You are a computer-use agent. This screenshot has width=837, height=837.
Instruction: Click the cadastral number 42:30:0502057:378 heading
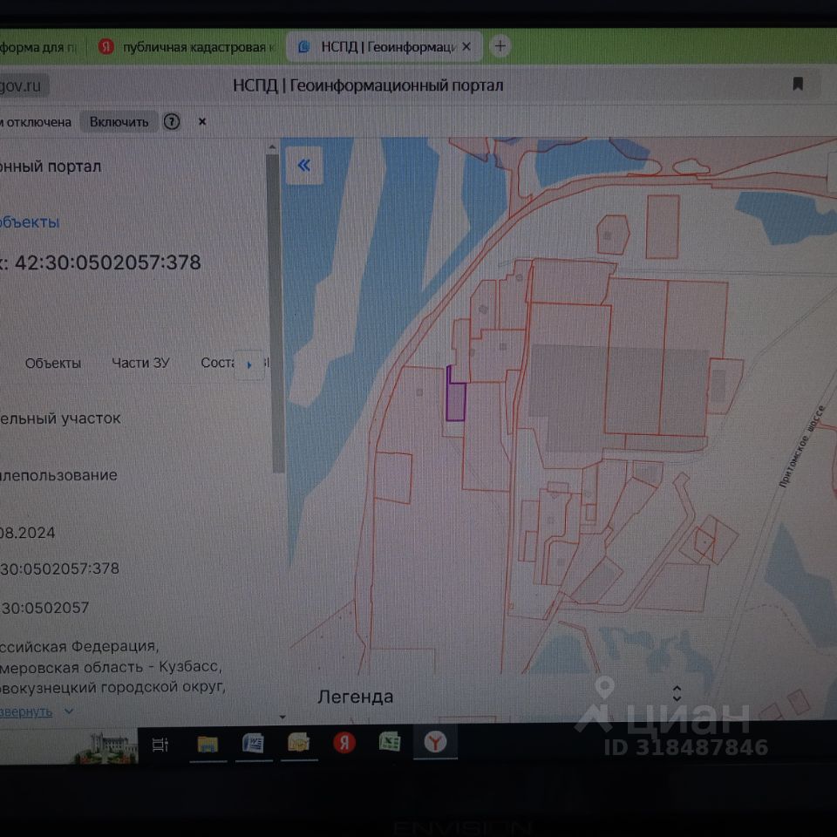pyautogui.click(x=107, y=262)
